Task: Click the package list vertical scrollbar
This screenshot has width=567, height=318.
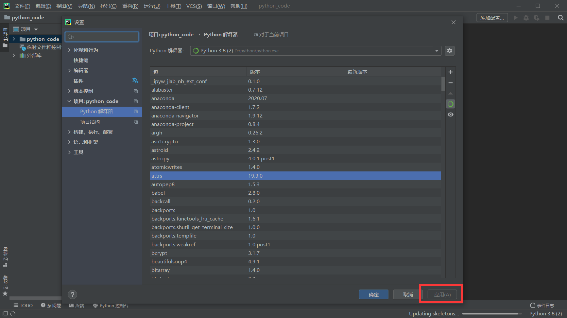Action: pos(443,84)
